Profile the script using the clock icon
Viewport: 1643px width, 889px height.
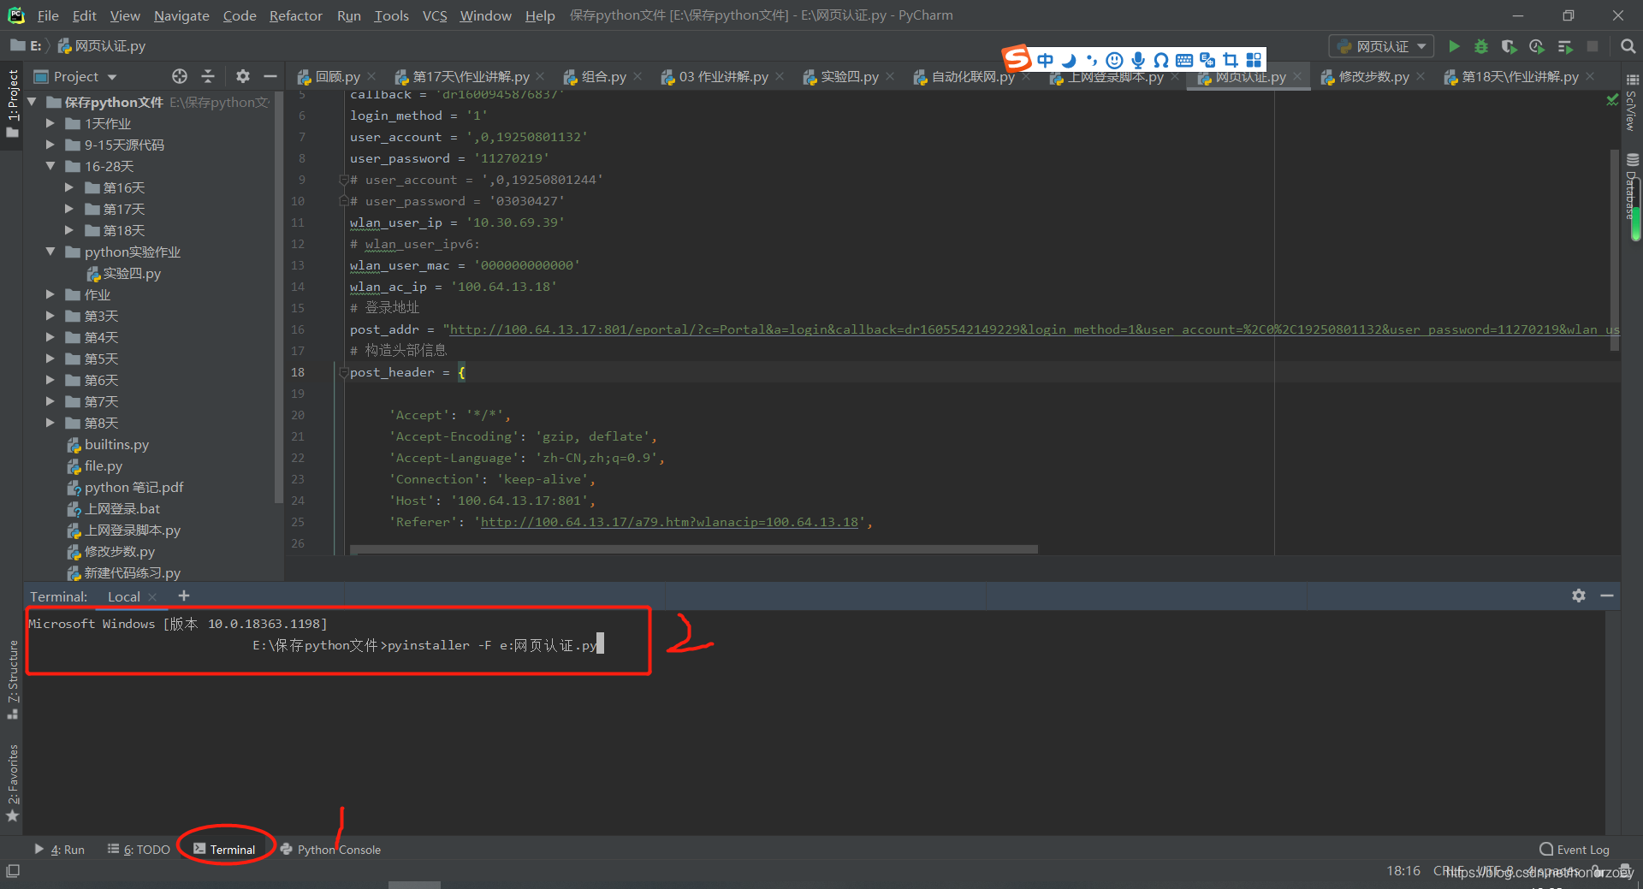point(1536,46)
